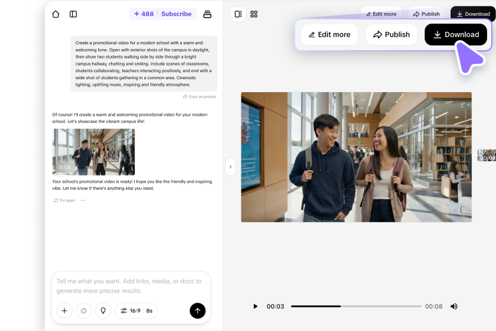Viewport: 496px width, 331px height.
Task: Click the 00:03 current time label
Action: point(275,306)
